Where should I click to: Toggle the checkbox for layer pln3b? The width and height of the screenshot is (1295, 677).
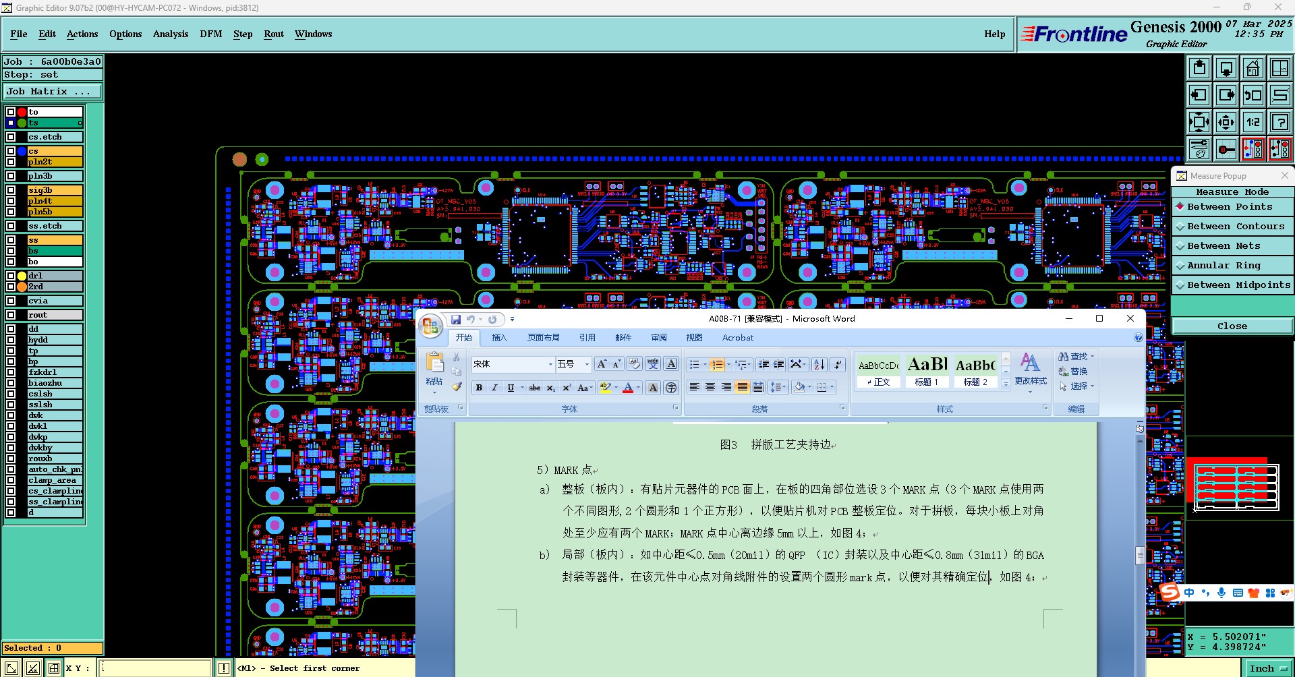pos(11,176)
